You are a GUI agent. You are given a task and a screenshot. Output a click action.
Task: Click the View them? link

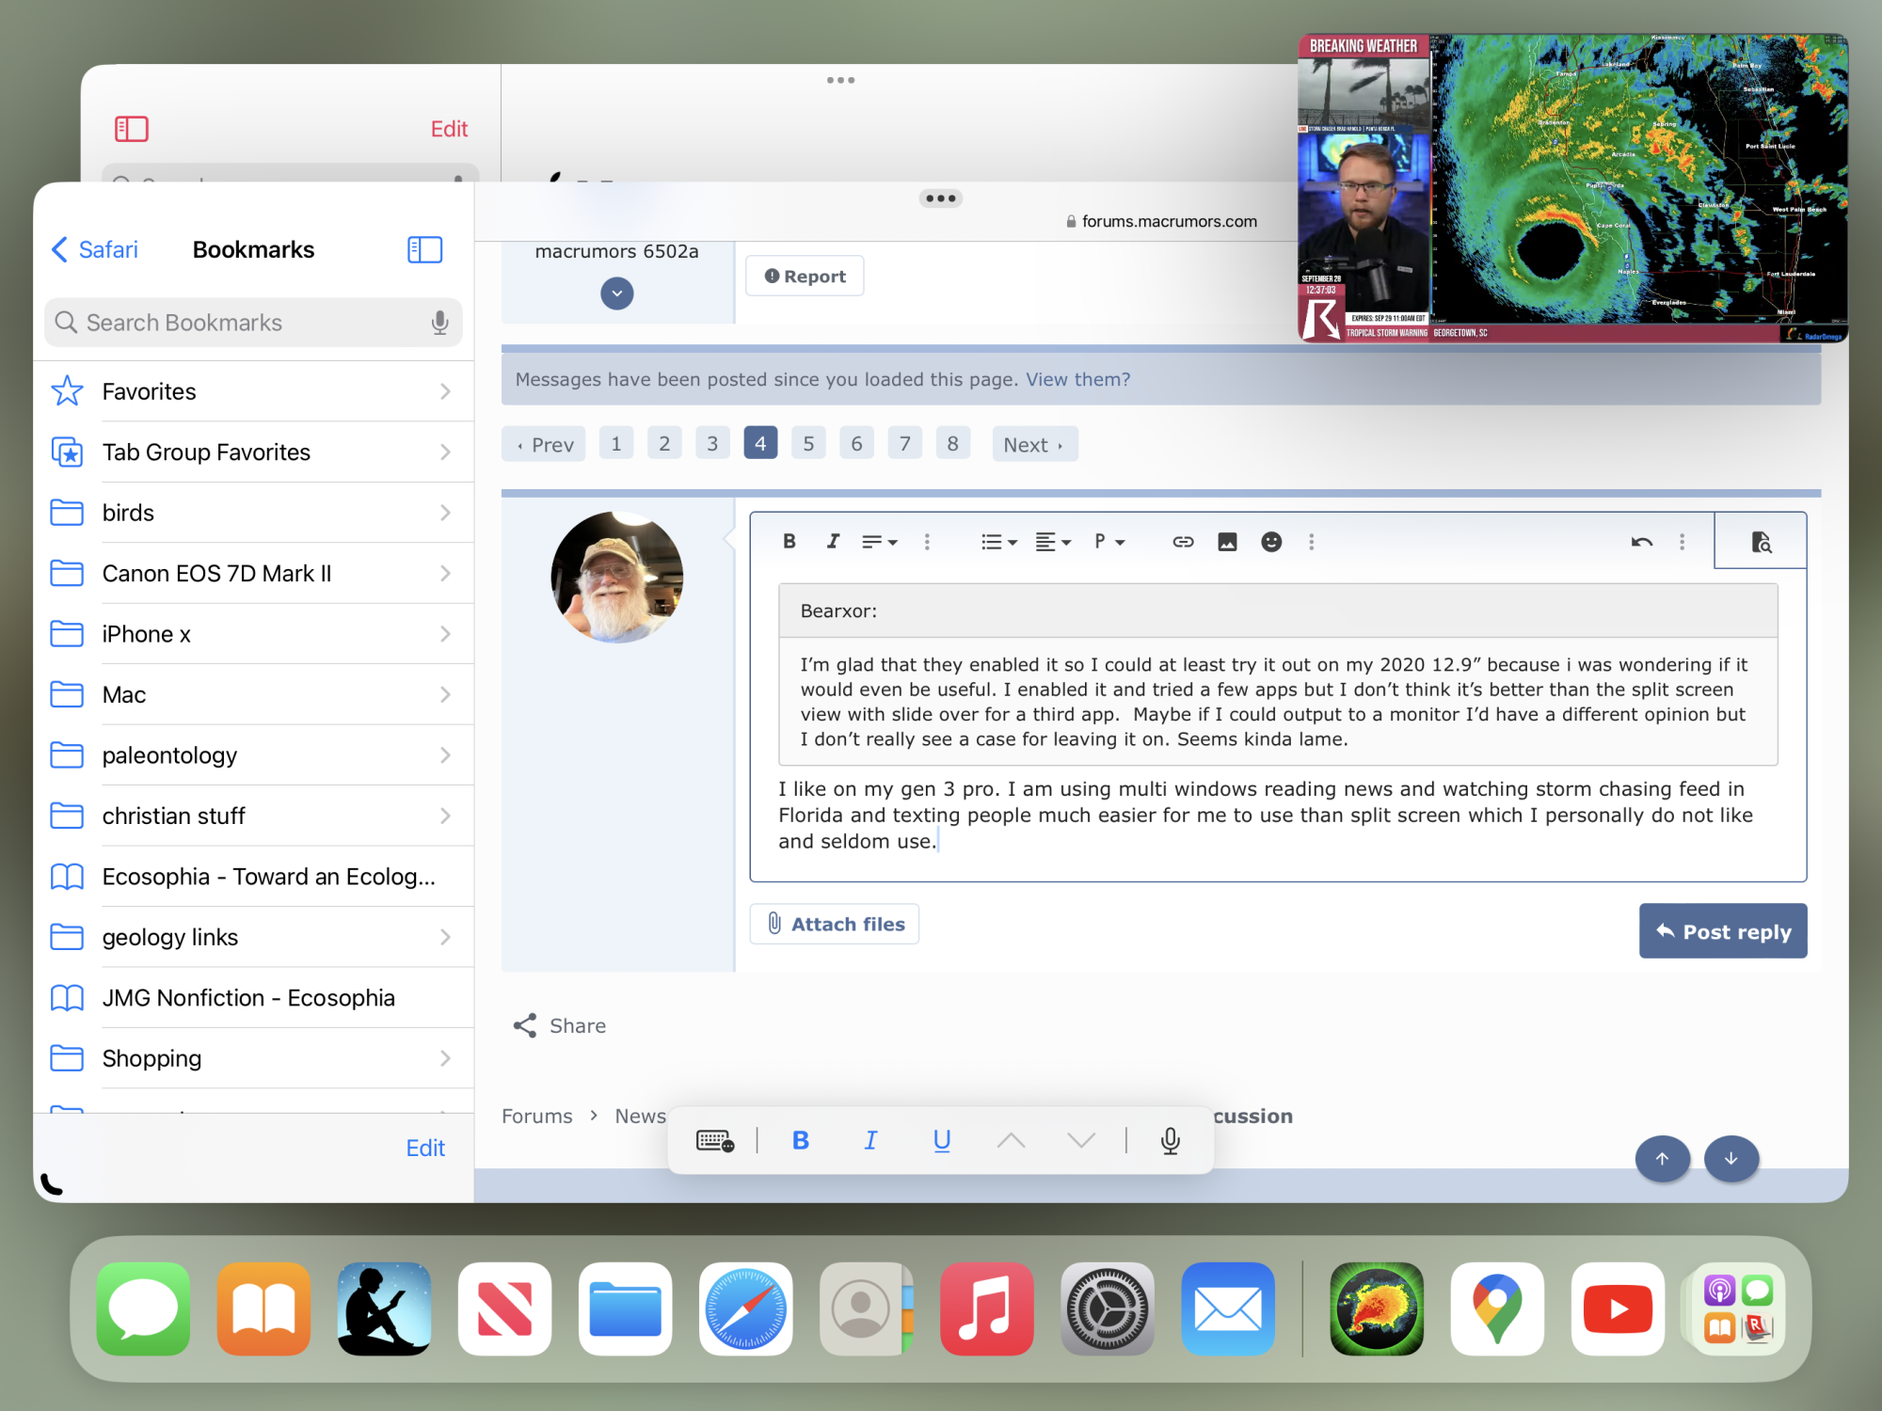[1077, 379]
